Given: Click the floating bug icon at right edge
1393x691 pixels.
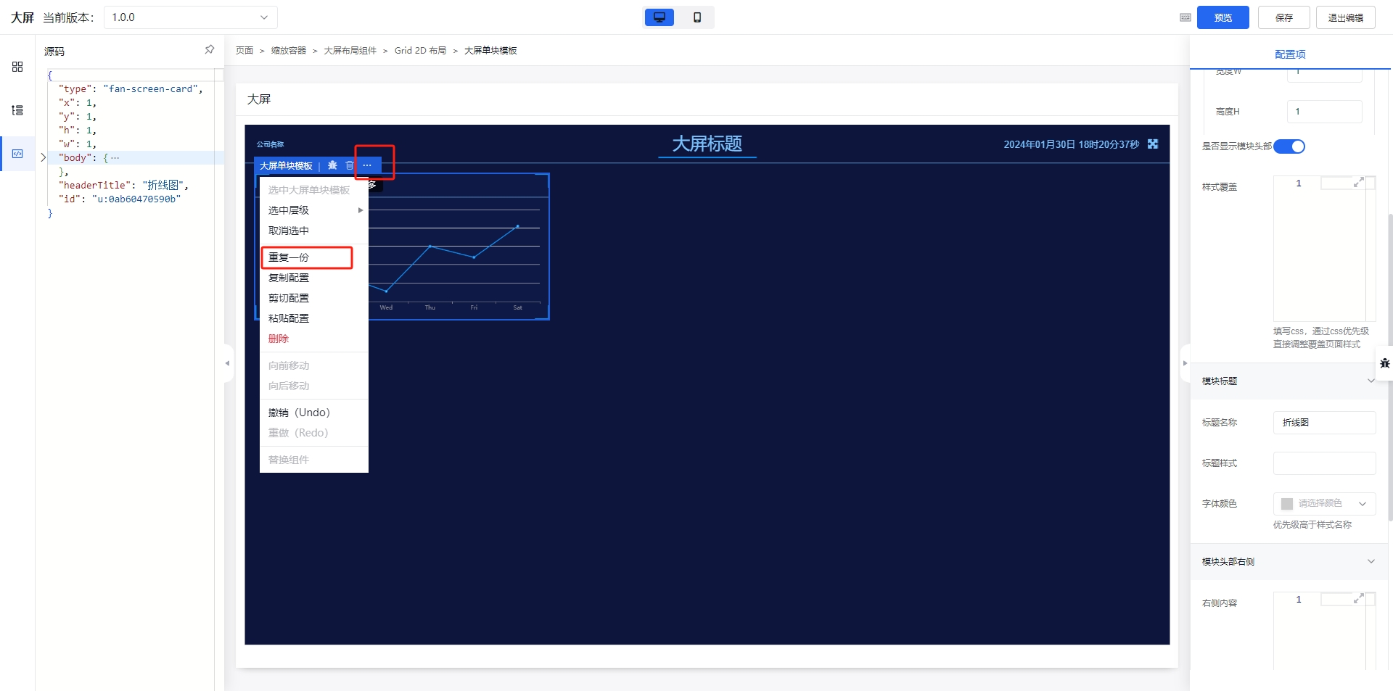Looking at the screenshot, I should [1384, 363].
